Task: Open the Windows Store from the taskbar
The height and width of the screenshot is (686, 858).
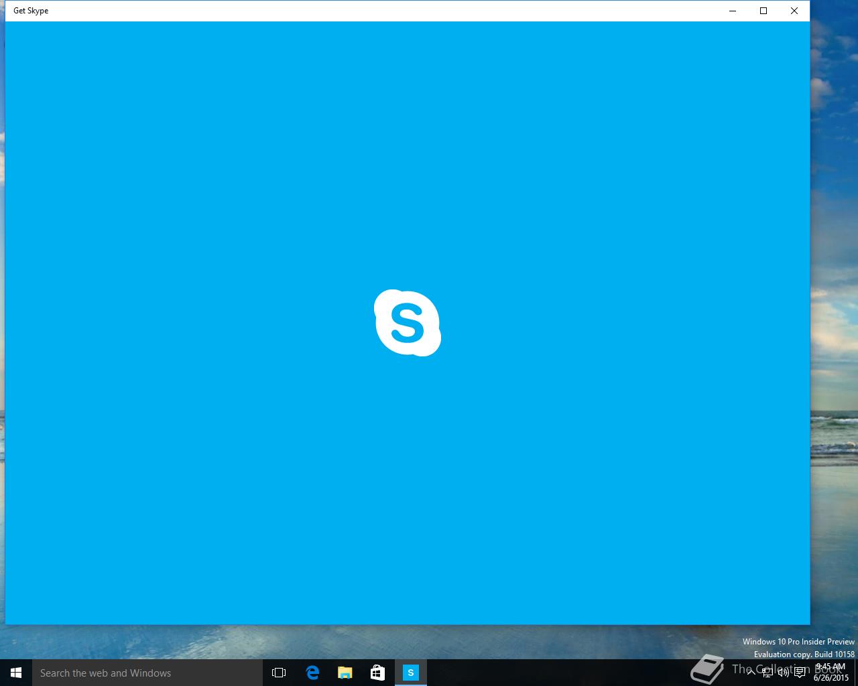Action: [378, 673]
